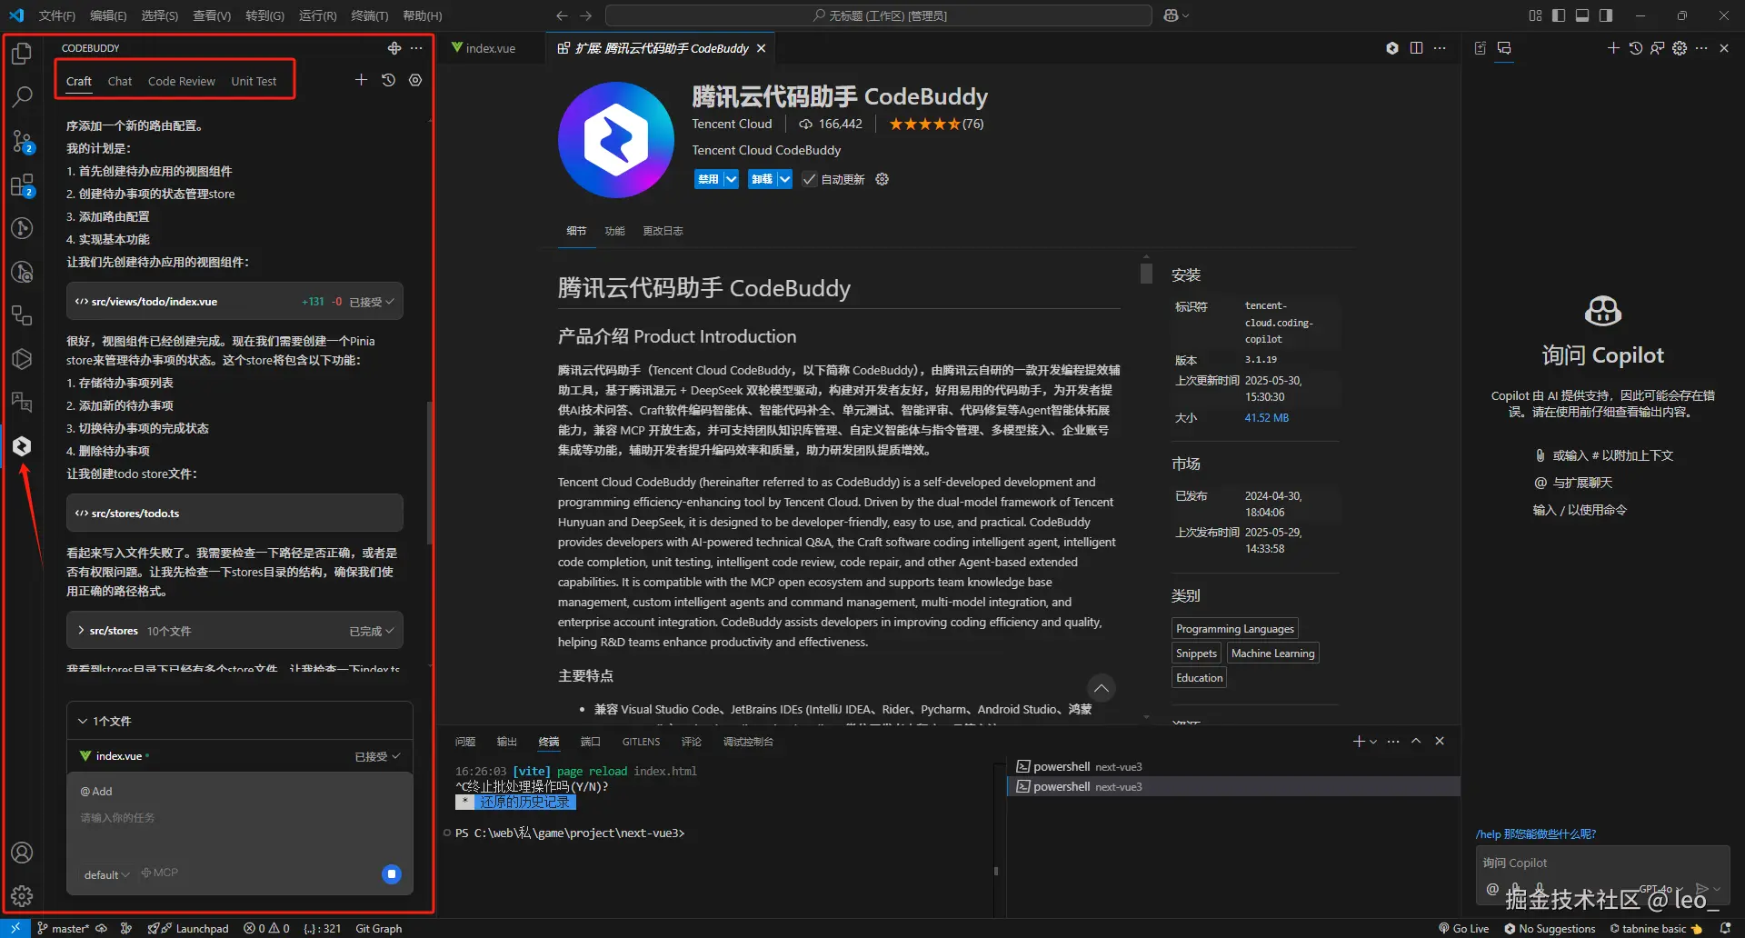This screenshot has width=1745, height=938.
Task: Select the index.vue editor tab
Action: (x=491, y=48)
